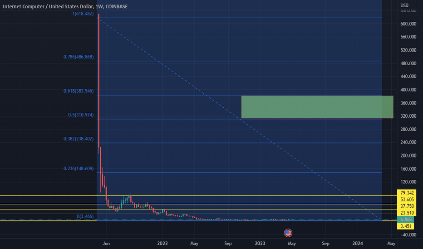Image resolution: width=423 pixels, height=249 pixels.
Task: Click the Jun label on time axis
Action: (x=106, y=244)
